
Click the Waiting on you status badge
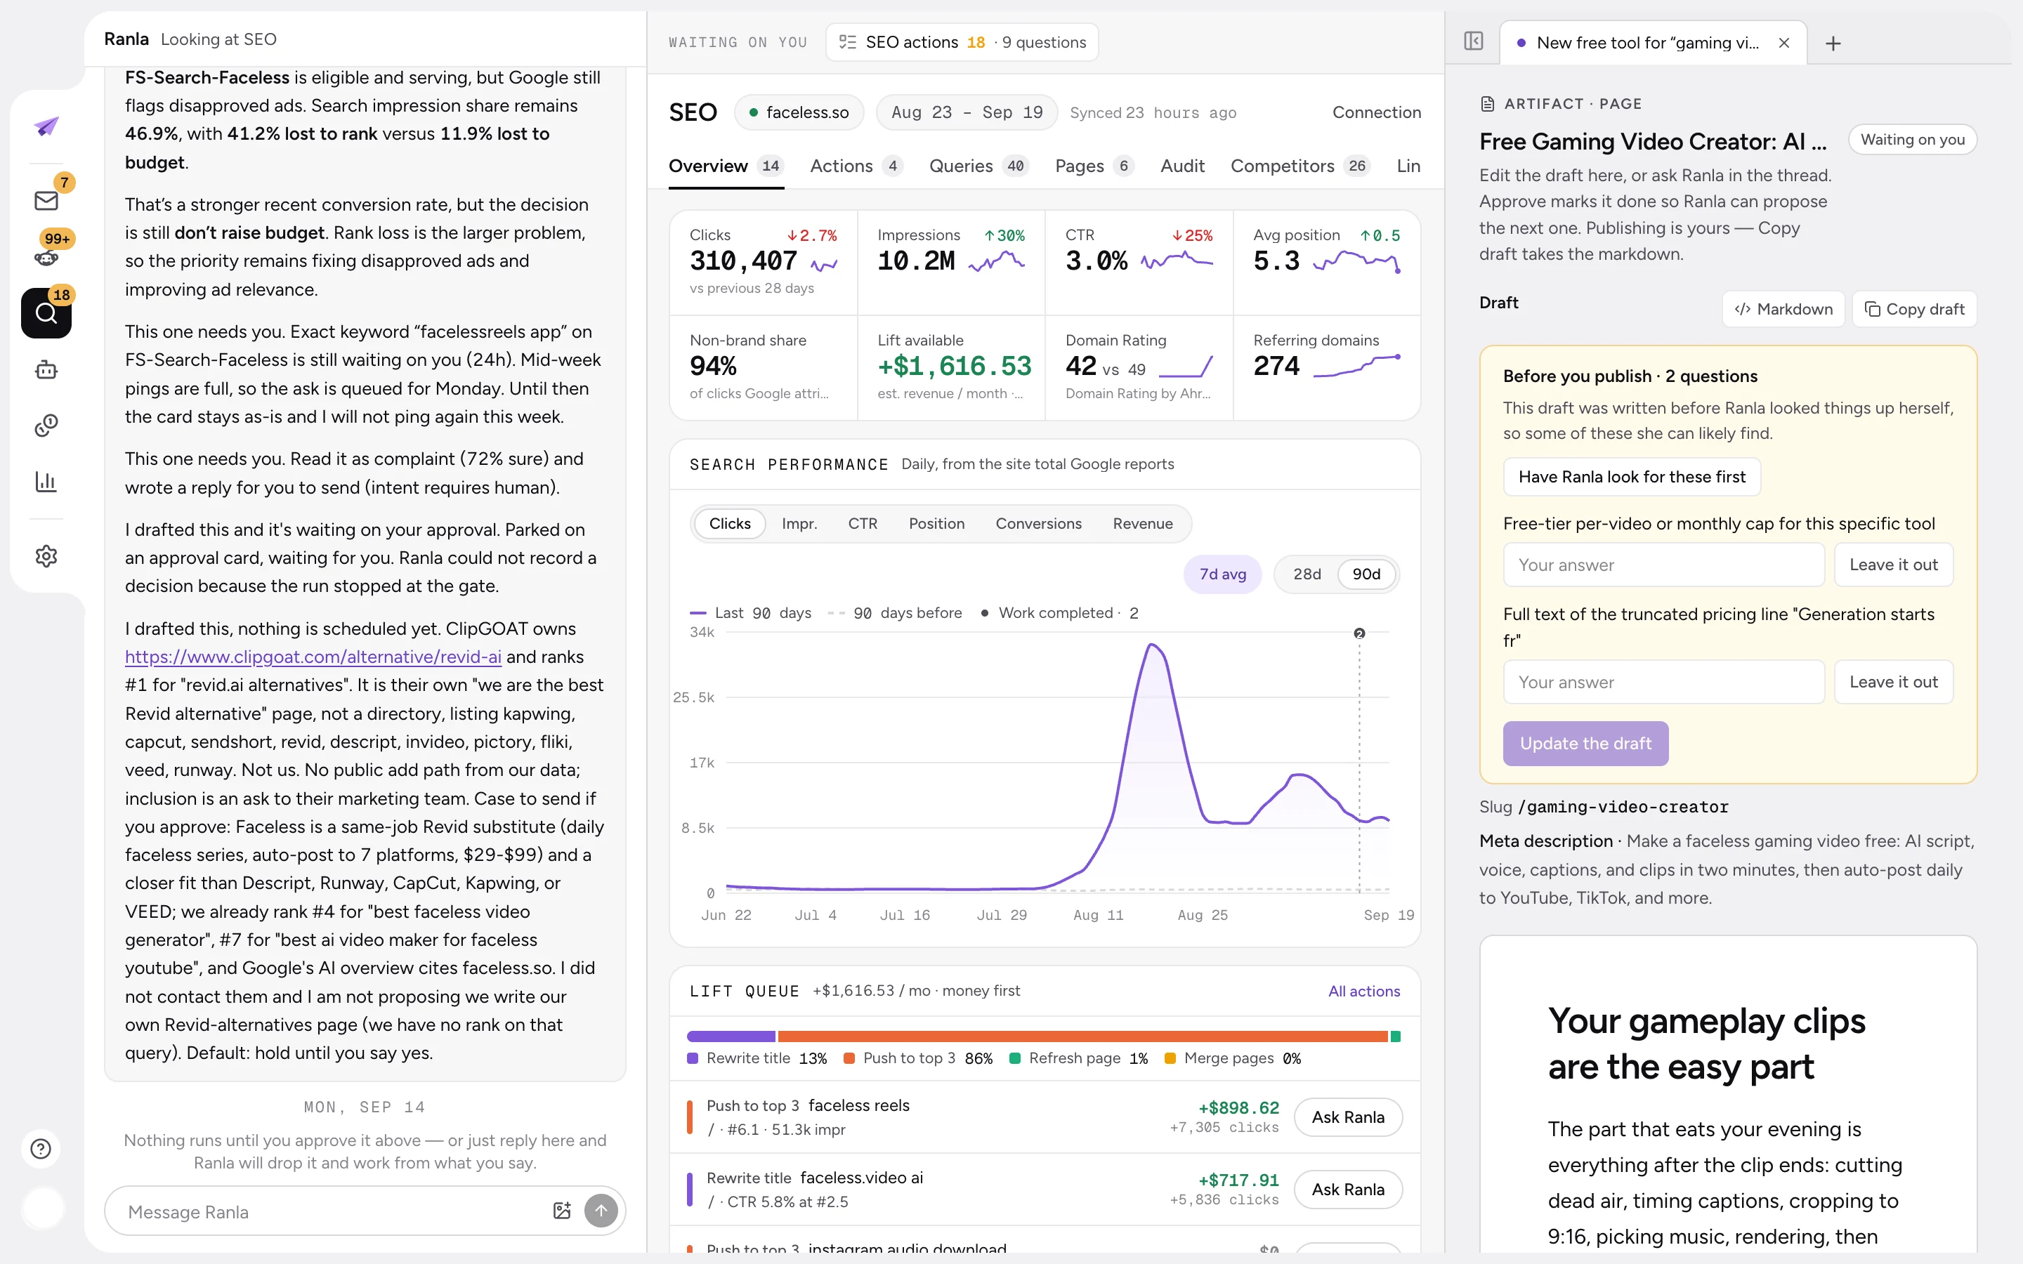[1913, 140]
